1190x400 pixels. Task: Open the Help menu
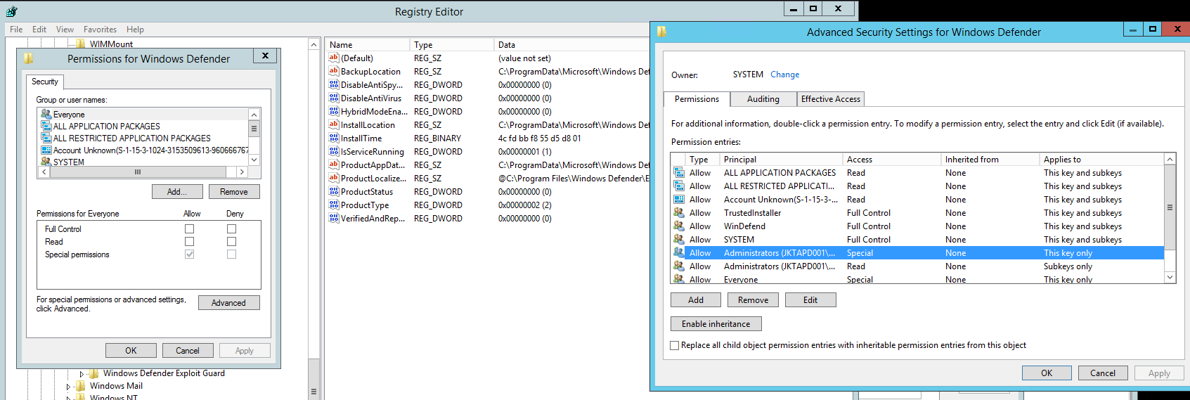pyautogui.click(x=135, y=30)
